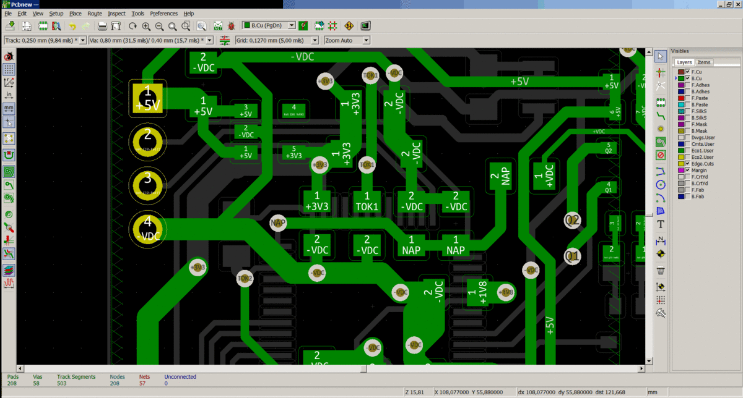The height and width of the screenshot is (398, 743).
Task: Uncheck F.Cu layer visibility
Action: point(687,72)
